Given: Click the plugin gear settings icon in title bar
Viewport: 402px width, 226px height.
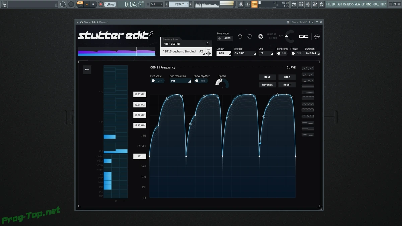Looking at the screenshot, I should click(x=81, y=22).
